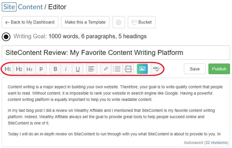This screenshot has width=232, height=148.
Task: Click the paragraph starting 'Content writing is a major'
Action: coord(115,93)
